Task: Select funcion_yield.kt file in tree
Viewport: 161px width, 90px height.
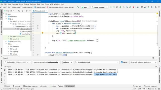Action: click(26, 31)
